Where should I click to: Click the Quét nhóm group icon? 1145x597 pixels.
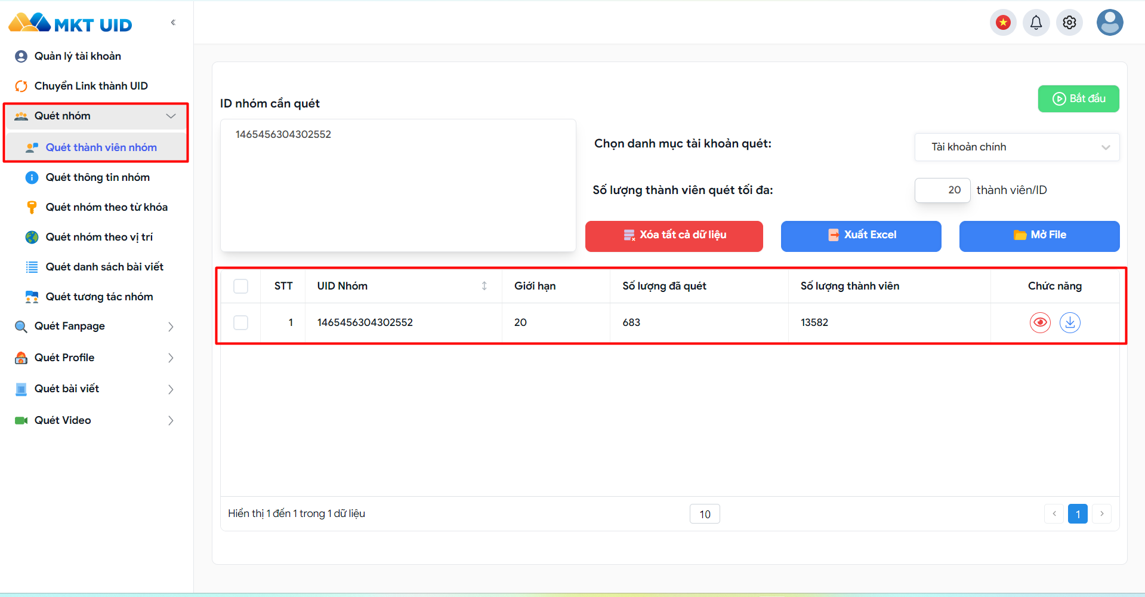click(21, 116)
